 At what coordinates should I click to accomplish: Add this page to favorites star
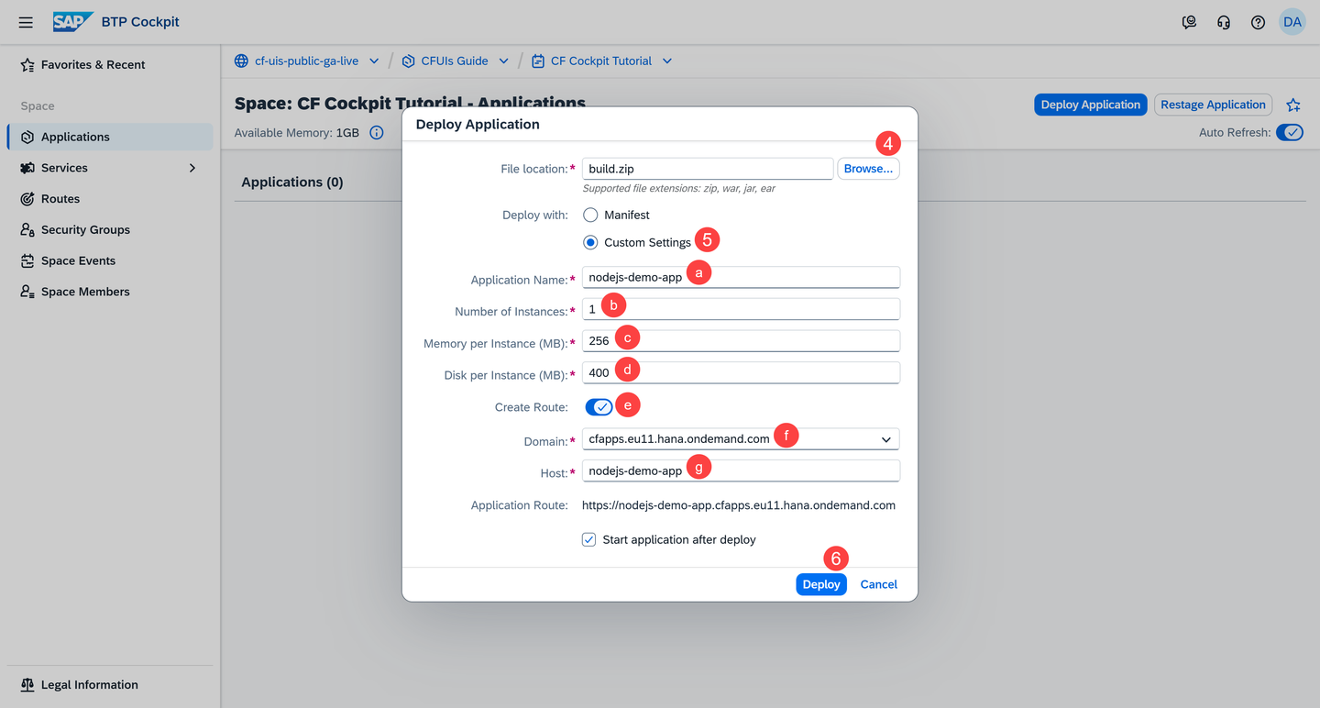coord(1293,105)
